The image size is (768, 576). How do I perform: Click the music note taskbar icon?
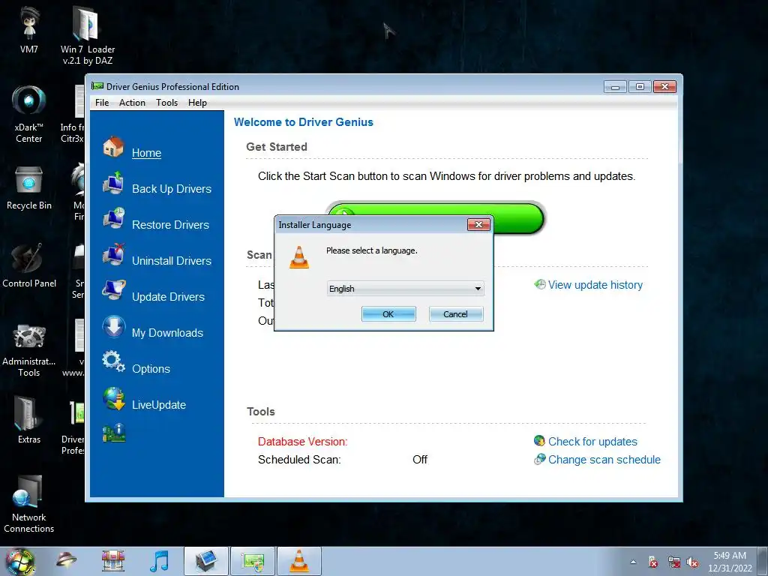coord(159,561)
